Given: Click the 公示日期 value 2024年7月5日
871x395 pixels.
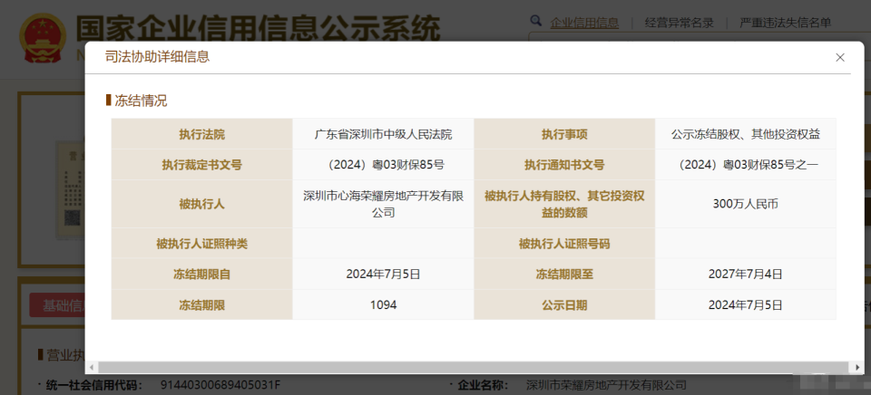Looking at the screenshot, I should tap(746, 304).
